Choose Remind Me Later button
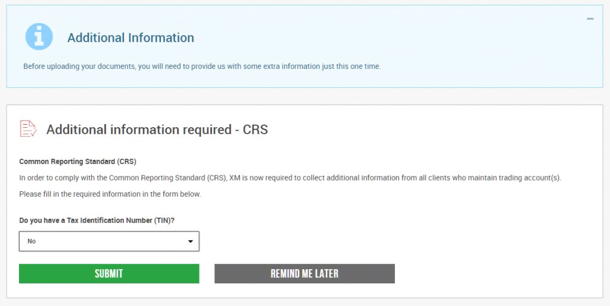This screenshot has width=610, height=306. (304, 274)
